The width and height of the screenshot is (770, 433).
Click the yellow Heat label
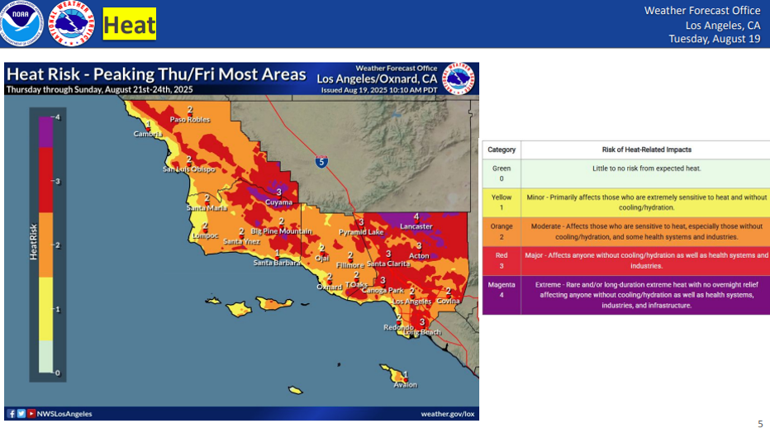tap(130, 25)
